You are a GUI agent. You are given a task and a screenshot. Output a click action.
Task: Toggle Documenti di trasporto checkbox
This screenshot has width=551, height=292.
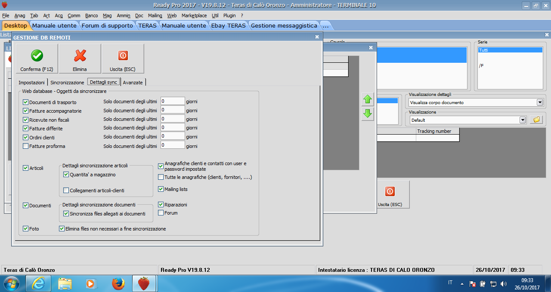(26, 102)
